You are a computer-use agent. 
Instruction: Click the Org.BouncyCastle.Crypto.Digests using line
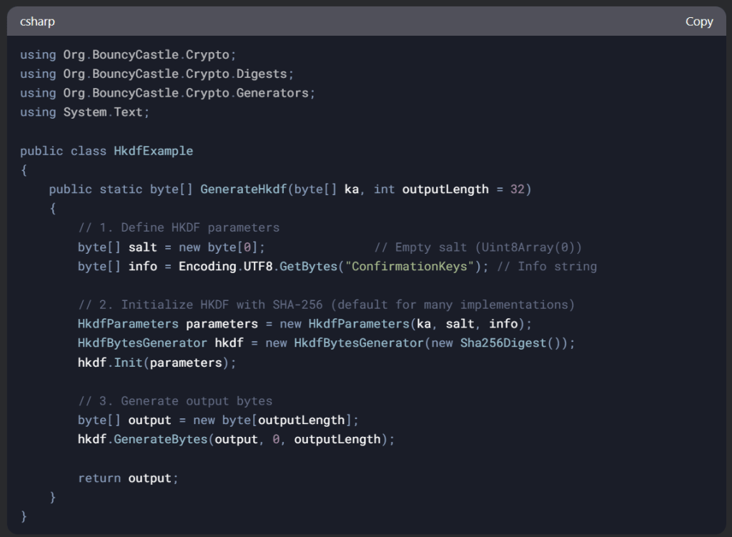tap(157, 74)
